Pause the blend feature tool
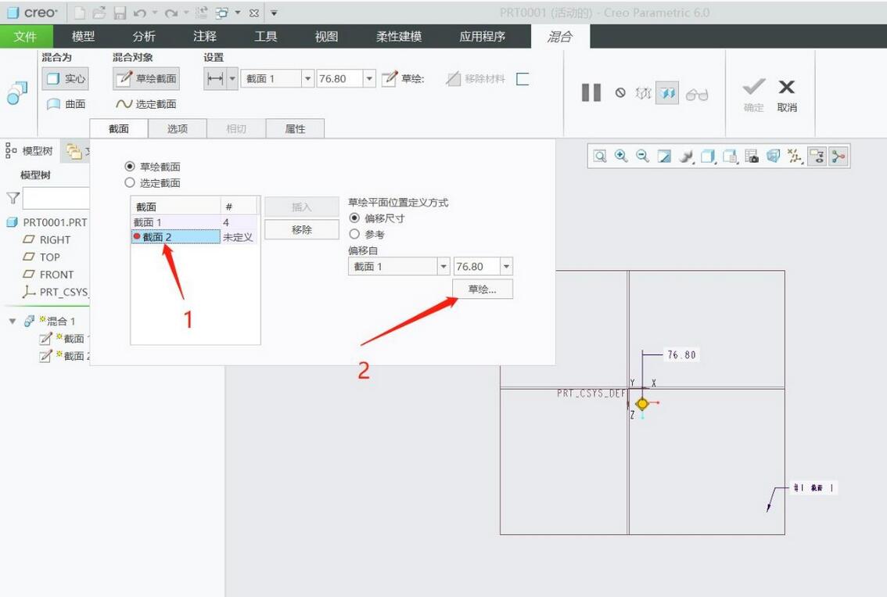The width and height of the screenshot is (887, 597). pos(591,93)
